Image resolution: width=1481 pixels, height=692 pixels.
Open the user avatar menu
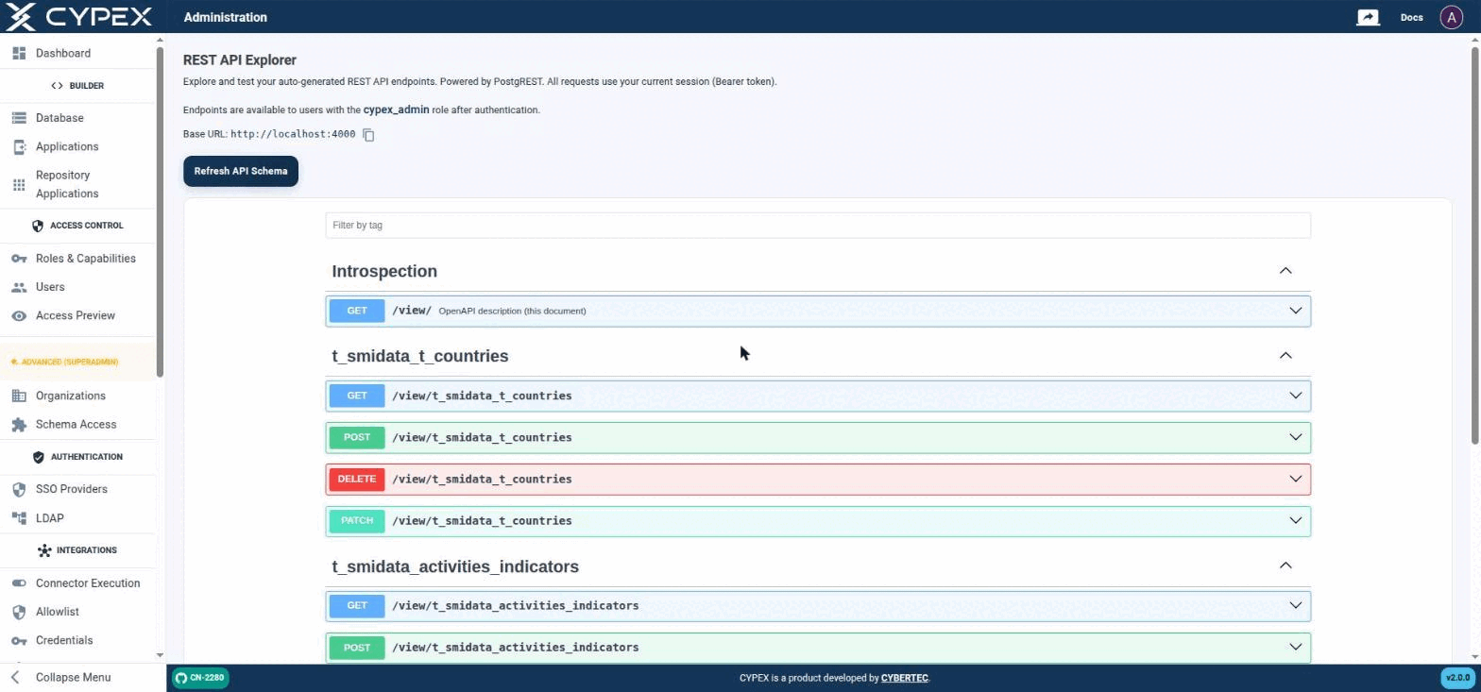[1451, 17]
